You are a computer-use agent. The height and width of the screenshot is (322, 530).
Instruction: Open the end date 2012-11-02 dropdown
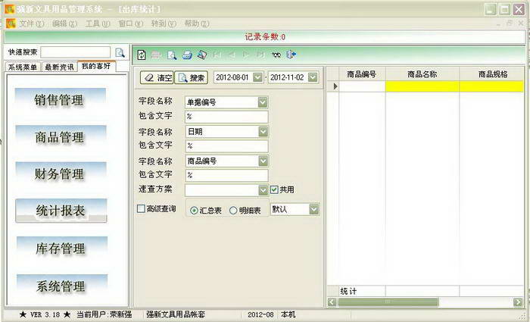313,77
